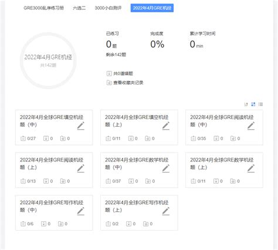This screenshot has height=250, width=278.
Task: Click the circular progress ring labeled 2022年4月GRE机经
Action: [x=48, y=60]
